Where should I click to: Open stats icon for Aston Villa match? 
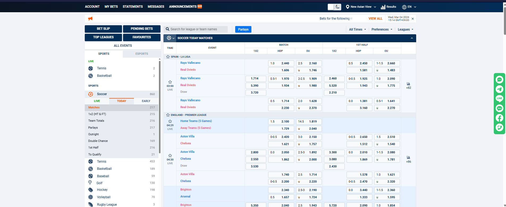click(x=408, y=158)
